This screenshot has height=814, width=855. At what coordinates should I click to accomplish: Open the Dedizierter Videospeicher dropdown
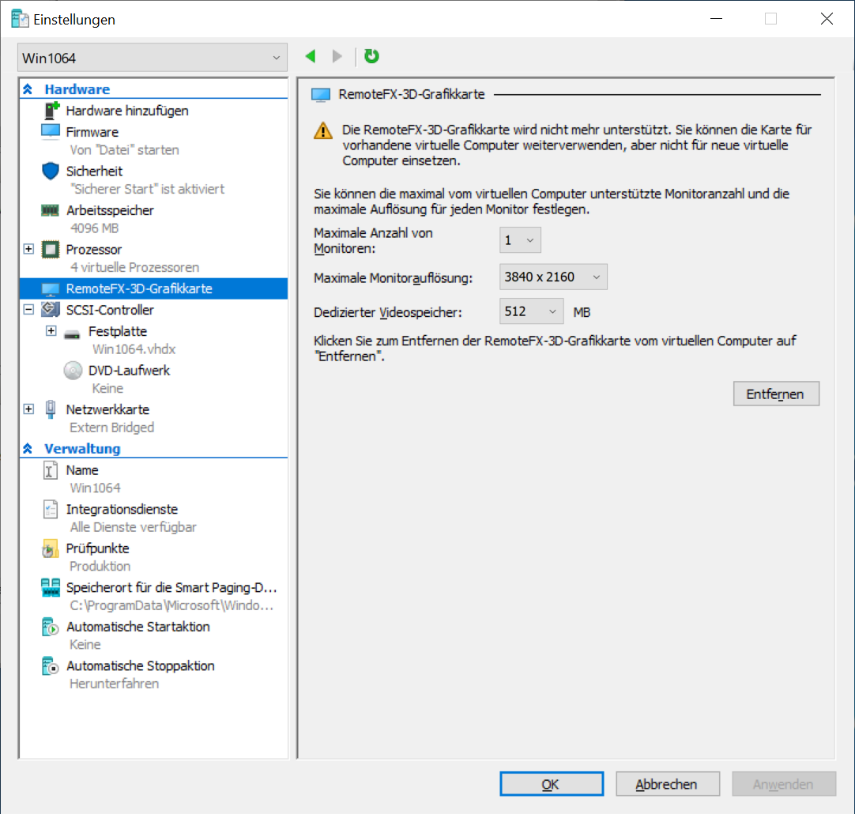[531, 311]
